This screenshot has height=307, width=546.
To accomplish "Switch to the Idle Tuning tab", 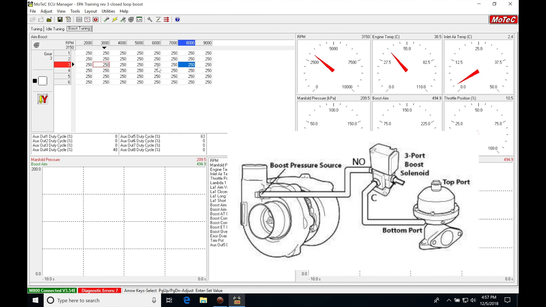I will point(55,29).
